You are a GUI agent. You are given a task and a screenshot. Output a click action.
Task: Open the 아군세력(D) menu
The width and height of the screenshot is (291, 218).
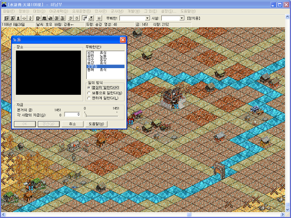[59, 11]
